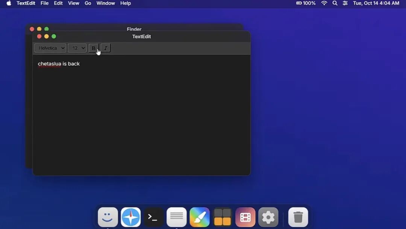Open the Go menu
Image resolution: width=406 pixels, height=229 pixels.
pos(88,3)
